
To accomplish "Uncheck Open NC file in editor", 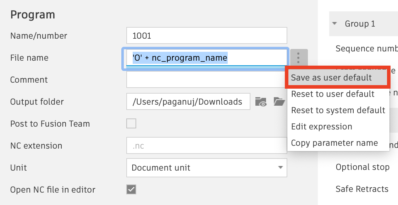I will [x=131, y=190].
